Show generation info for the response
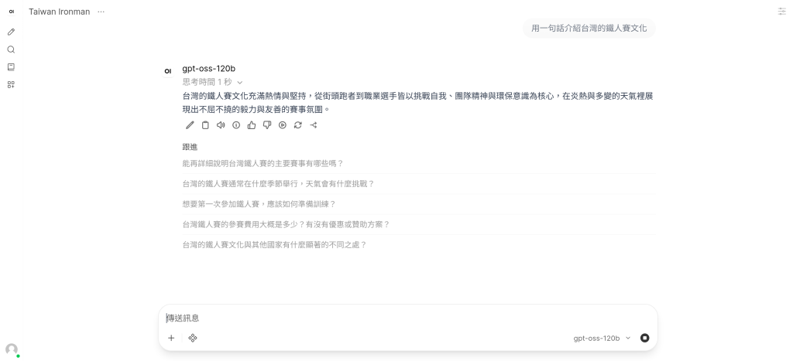The image size is (793, 361). tap(236, 125)
